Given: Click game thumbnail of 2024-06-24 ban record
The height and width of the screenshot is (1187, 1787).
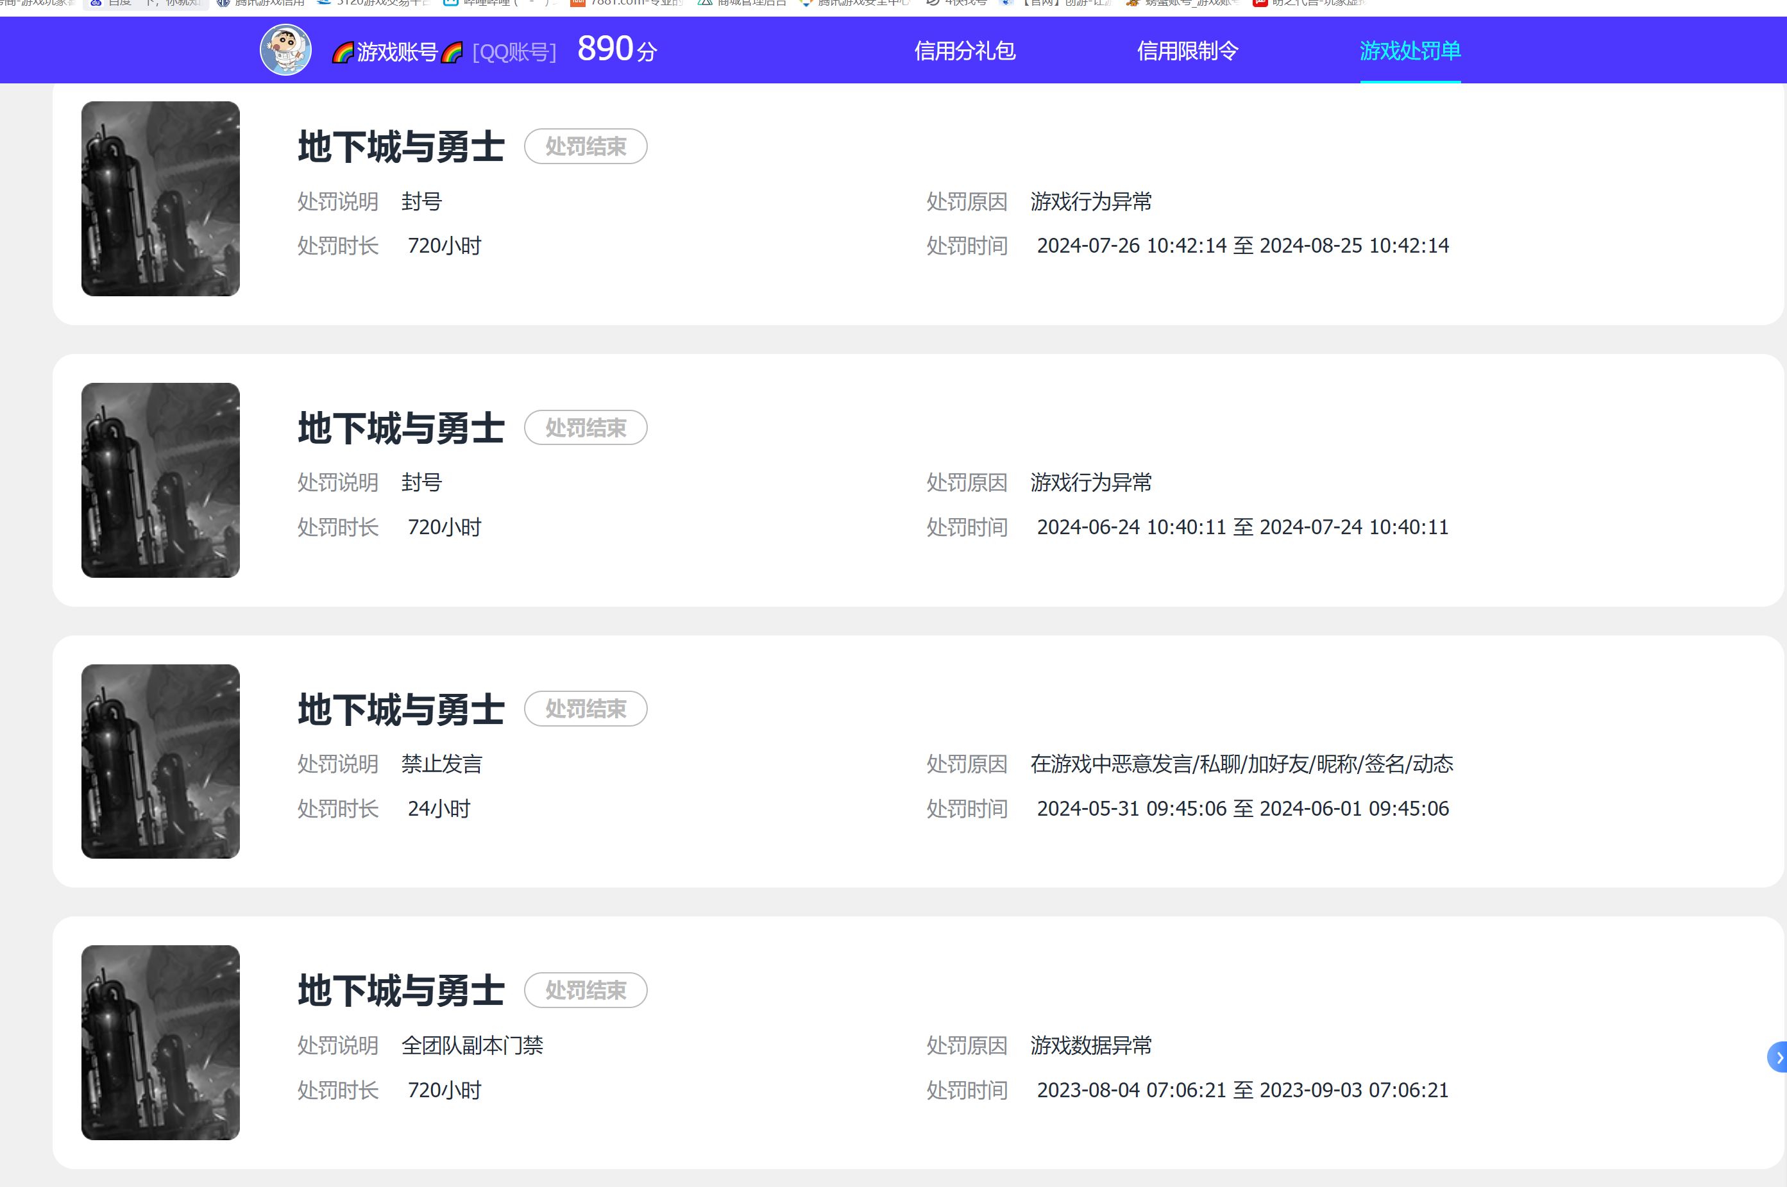Looking at the screenshot, I should click(160, 480).
